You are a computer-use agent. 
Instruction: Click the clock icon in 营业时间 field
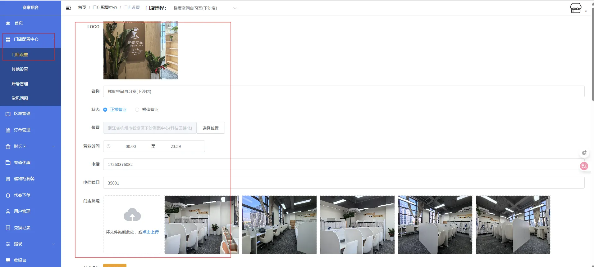pos(109,146)
